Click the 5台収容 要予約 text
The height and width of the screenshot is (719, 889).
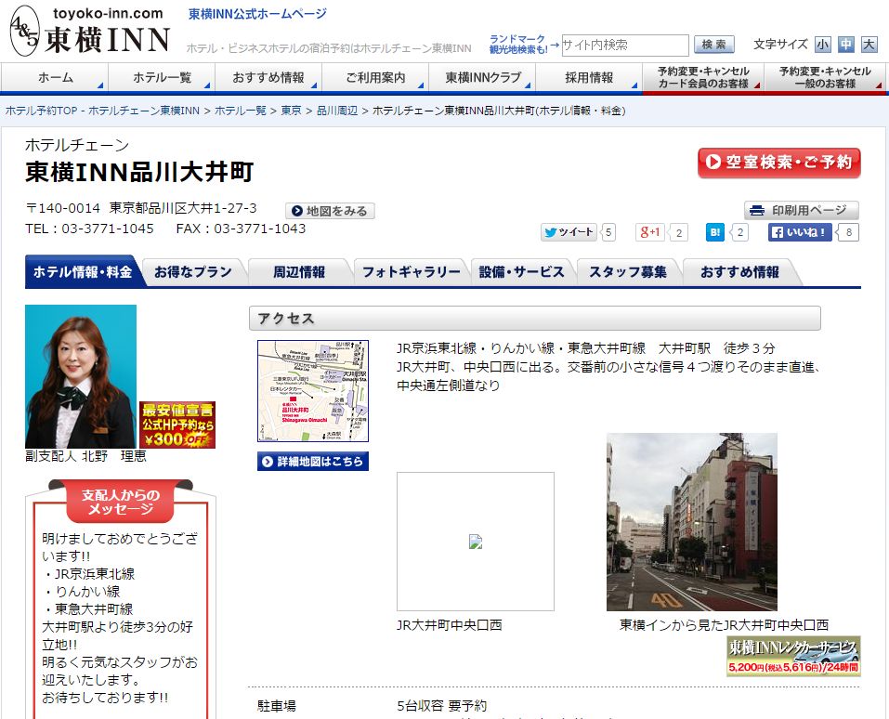point(442,706)
